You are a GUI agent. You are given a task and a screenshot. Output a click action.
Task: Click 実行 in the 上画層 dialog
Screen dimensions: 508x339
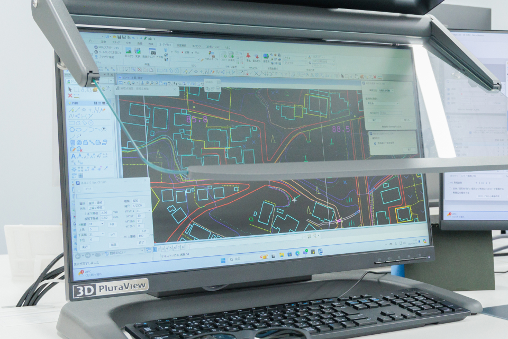[85, 247]
